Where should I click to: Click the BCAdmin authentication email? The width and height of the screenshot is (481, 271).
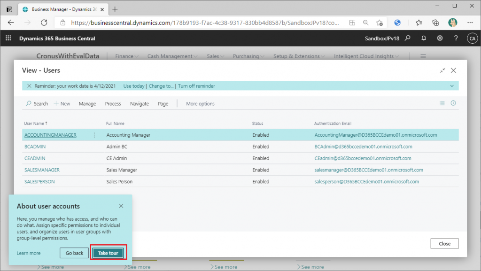tap(363, 147)
